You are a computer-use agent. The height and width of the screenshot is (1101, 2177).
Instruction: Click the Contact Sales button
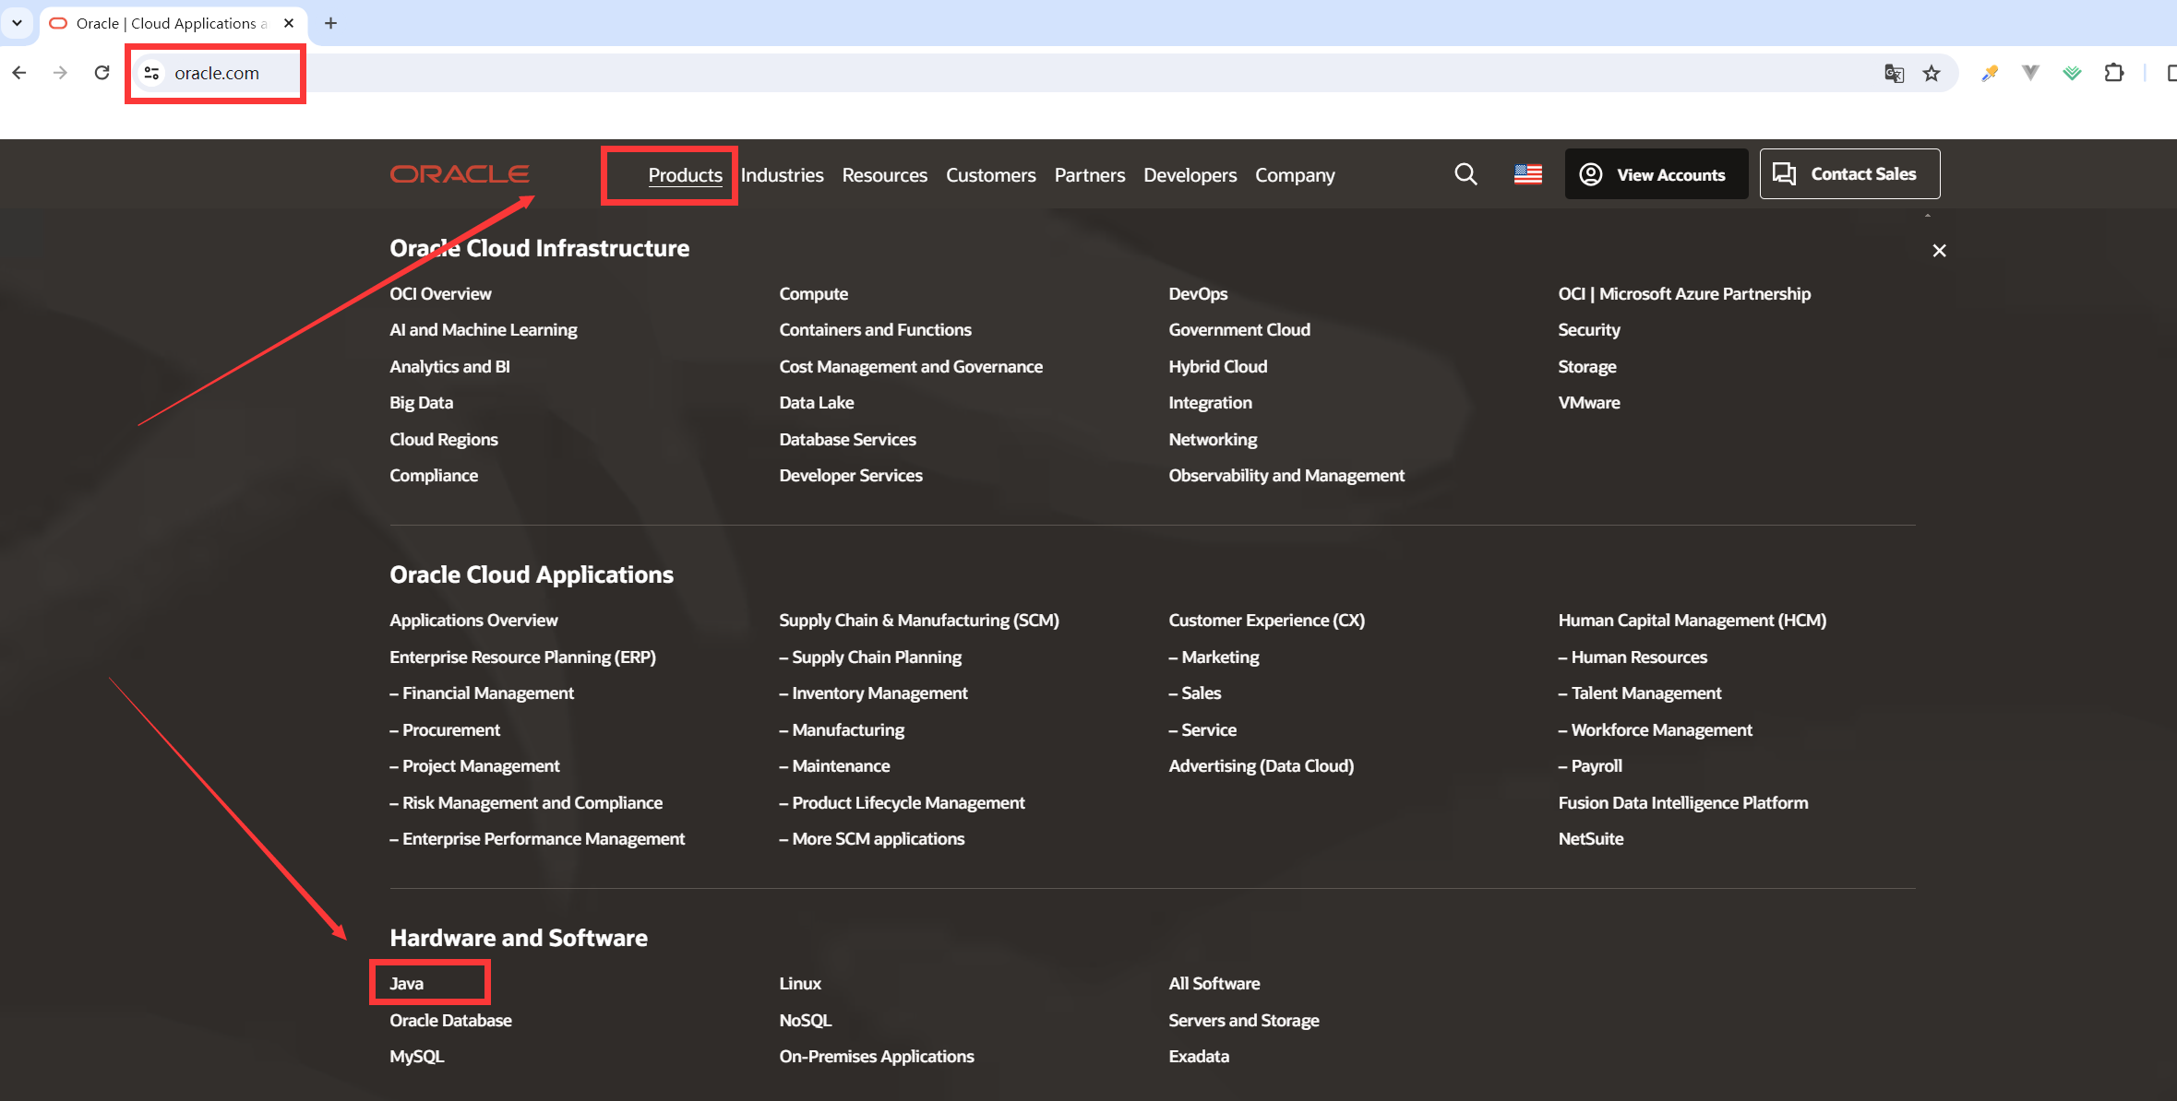click(1846, 174)
